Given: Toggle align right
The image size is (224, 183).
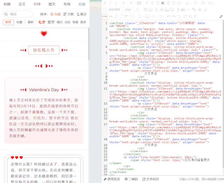Looking at the screenshot, I should coord(157,3).
